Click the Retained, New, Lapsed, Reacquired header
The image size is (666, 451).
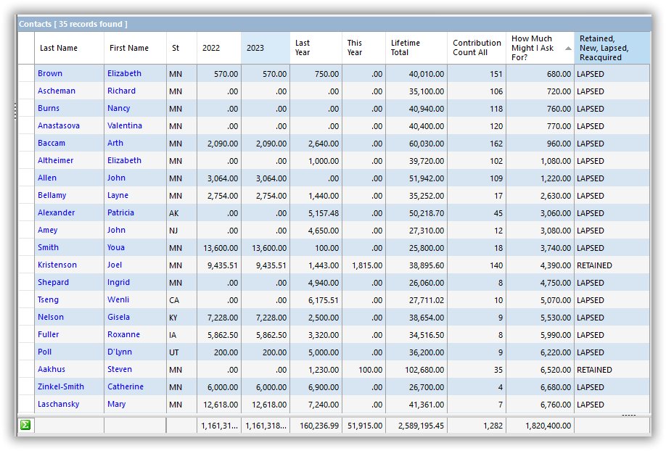point(612,48)
